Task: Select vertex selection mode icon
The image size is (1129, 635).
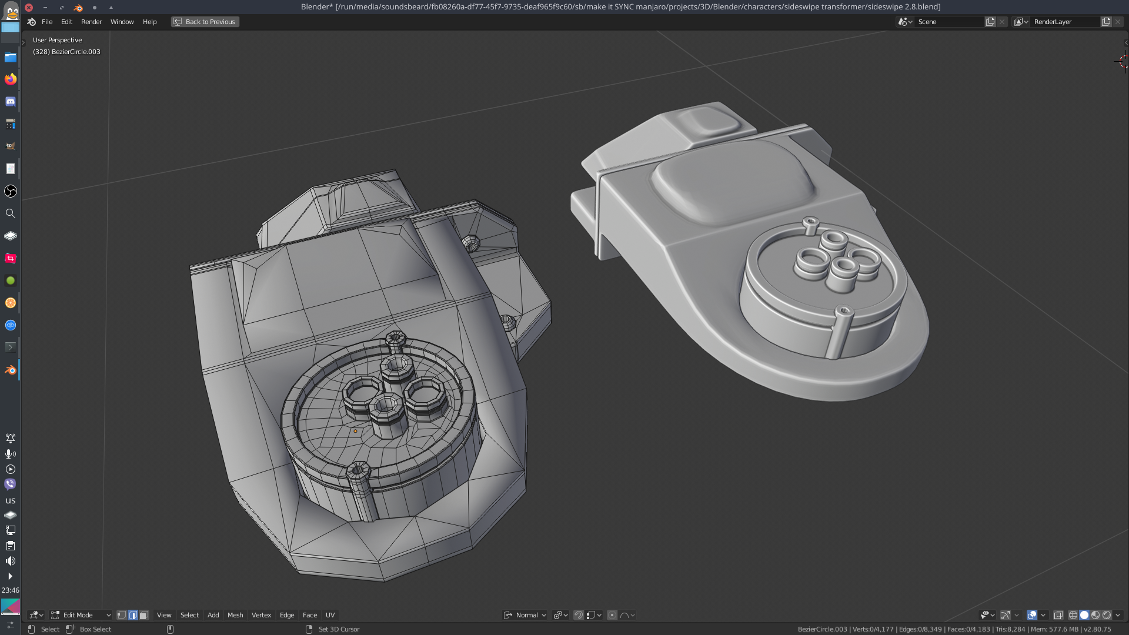Action: click(x=122, y=615)
